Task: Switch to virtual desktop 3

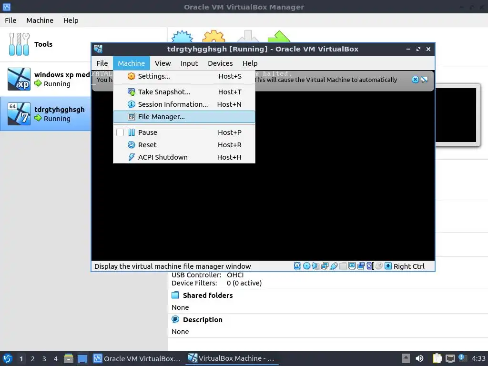Action: click(x=44, y=359)
